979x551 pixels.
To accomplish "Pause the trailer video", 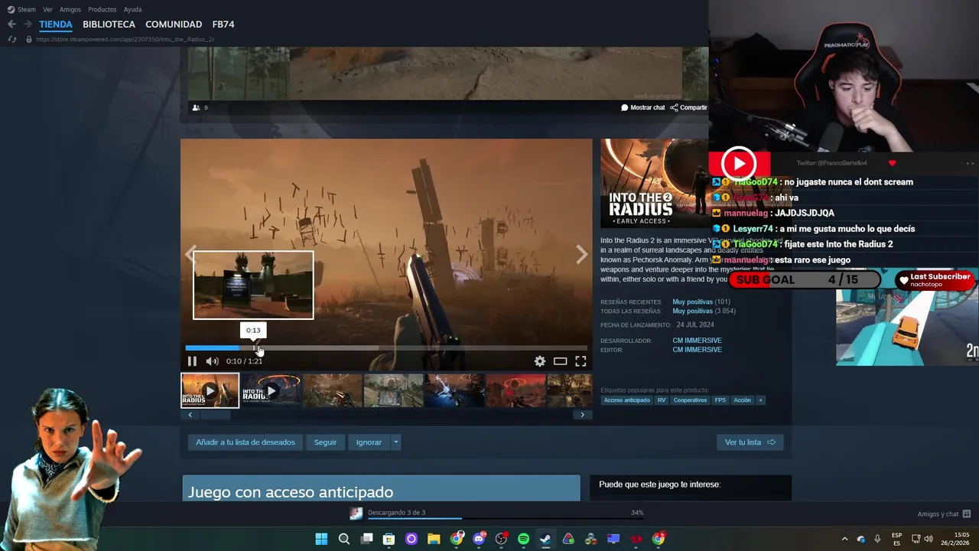I will tap(192, 361).
